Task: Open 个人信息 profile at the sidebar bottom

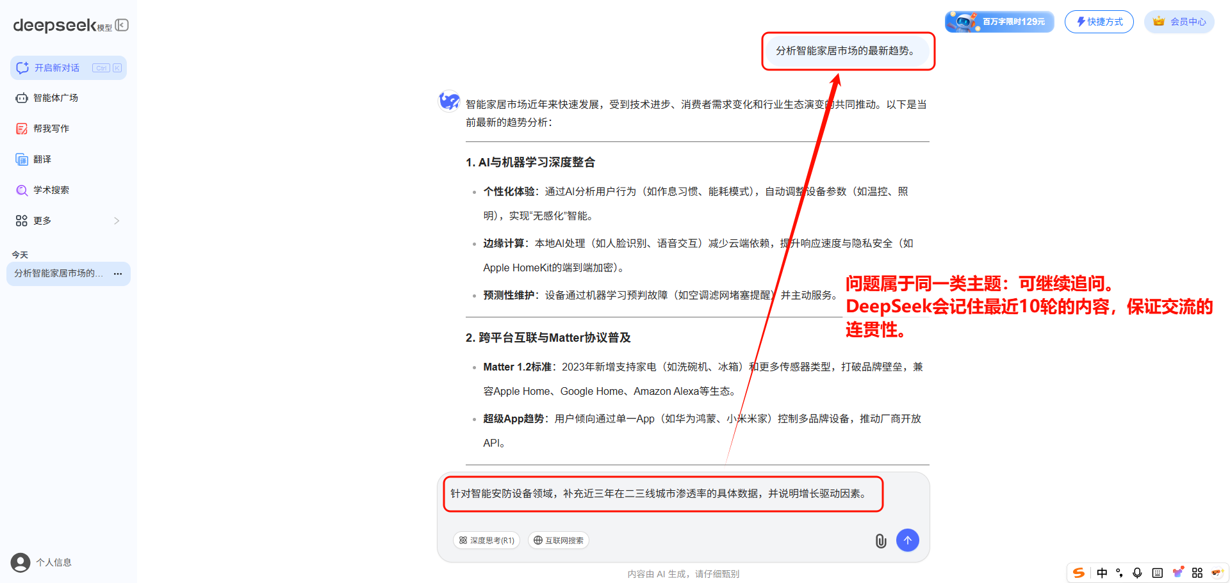Action: tap(54, 563)
